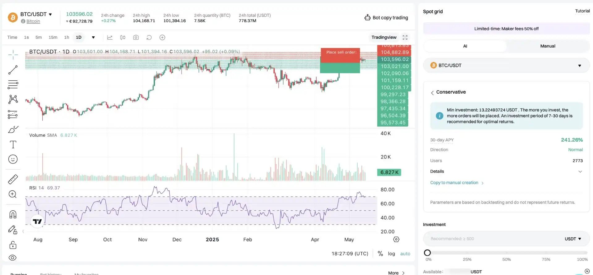Viewport: 593px width, 275px height.
Task: Open Bot copy trading
Action: 386,18
